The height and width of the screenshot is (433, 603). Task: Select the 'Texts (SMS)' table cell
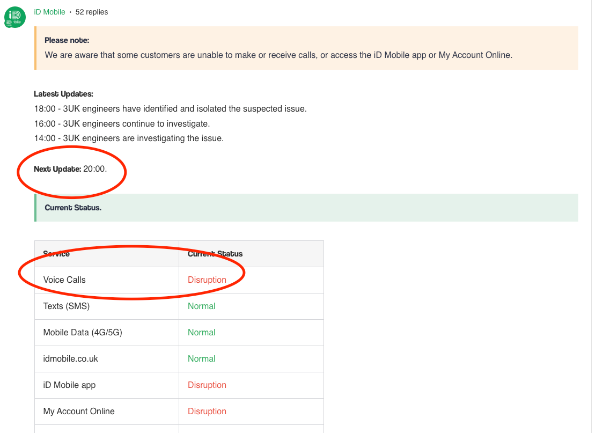pyautogui.click(x=107, y=306)
